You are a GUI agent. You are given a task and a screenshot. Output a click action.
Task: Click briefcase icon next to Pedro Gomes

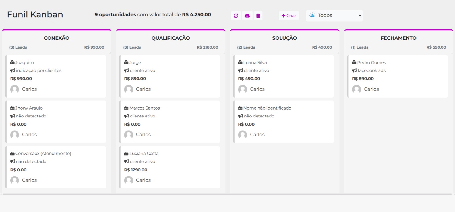pos(354,62)
